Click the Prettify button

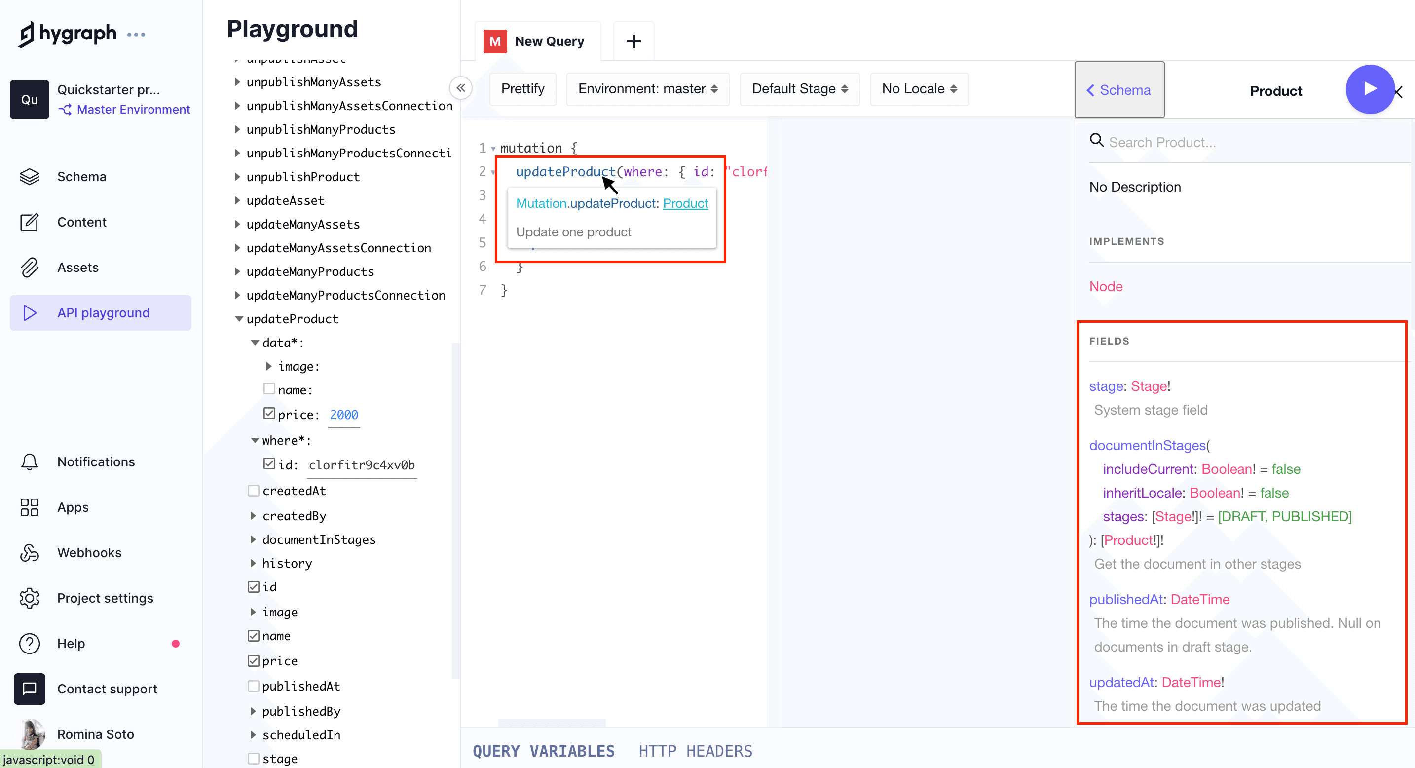522,88
